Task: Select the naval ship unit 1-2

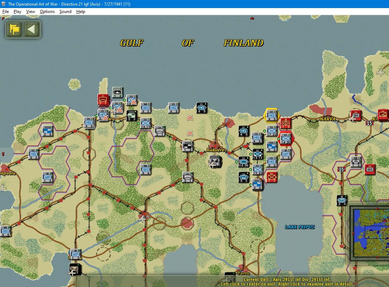Action: coord(118,92)
